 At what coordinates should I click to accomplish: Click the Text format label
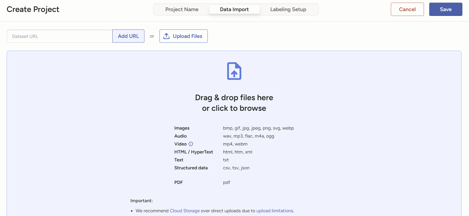click(x=179, y=160)
